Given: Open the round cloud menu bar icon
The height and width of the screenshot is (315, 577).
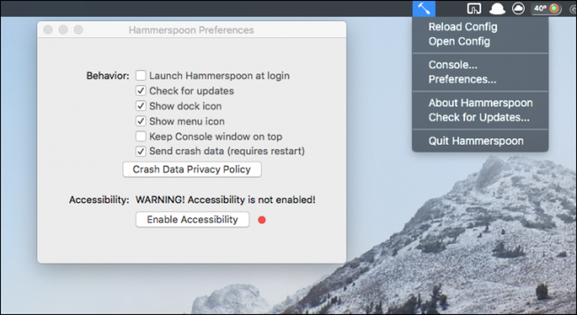Looking at the screenshot, I should point(519,8).
